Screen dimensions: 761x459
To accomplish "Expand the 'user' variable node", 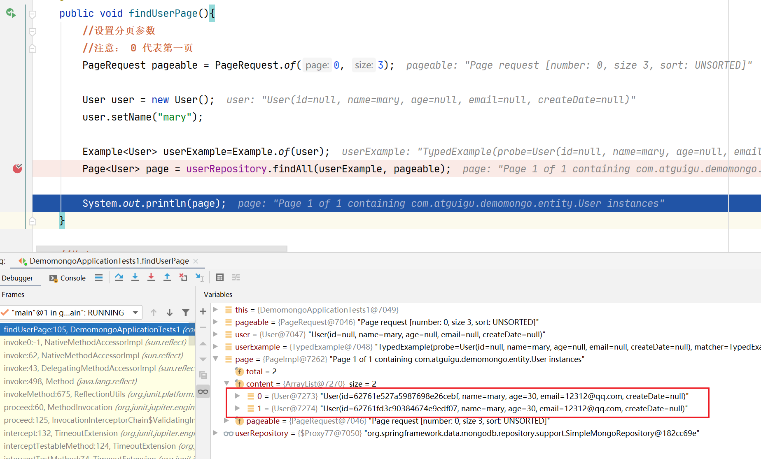I will pos(215,334).
